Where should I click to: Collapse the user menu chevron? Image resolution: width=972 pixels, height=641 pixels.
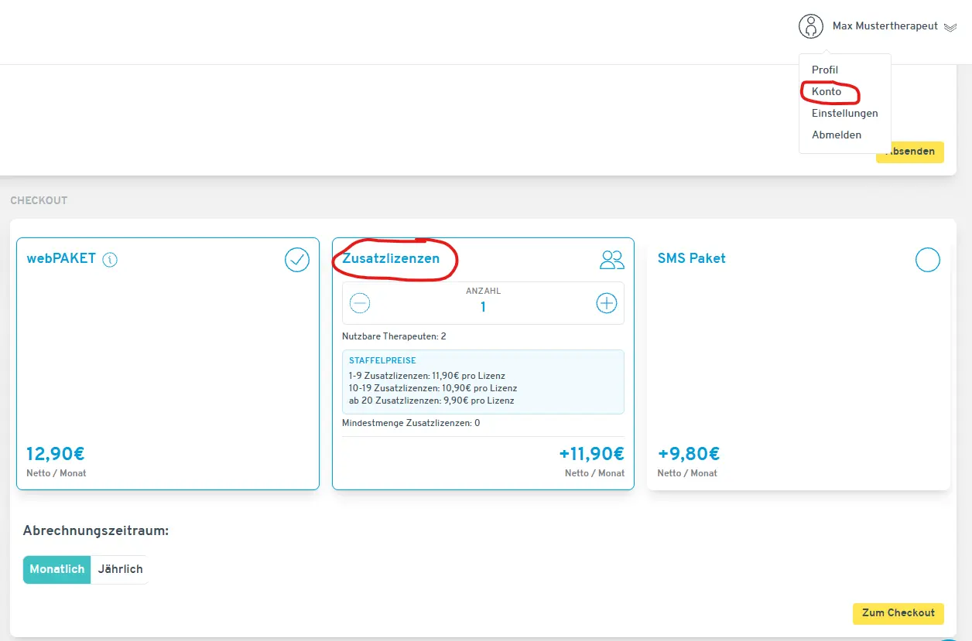click(x=950, y=27)
